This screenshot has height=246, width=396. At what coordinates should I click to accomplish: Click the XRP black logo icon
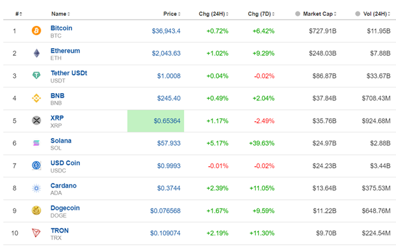click(x=36, y=120)
